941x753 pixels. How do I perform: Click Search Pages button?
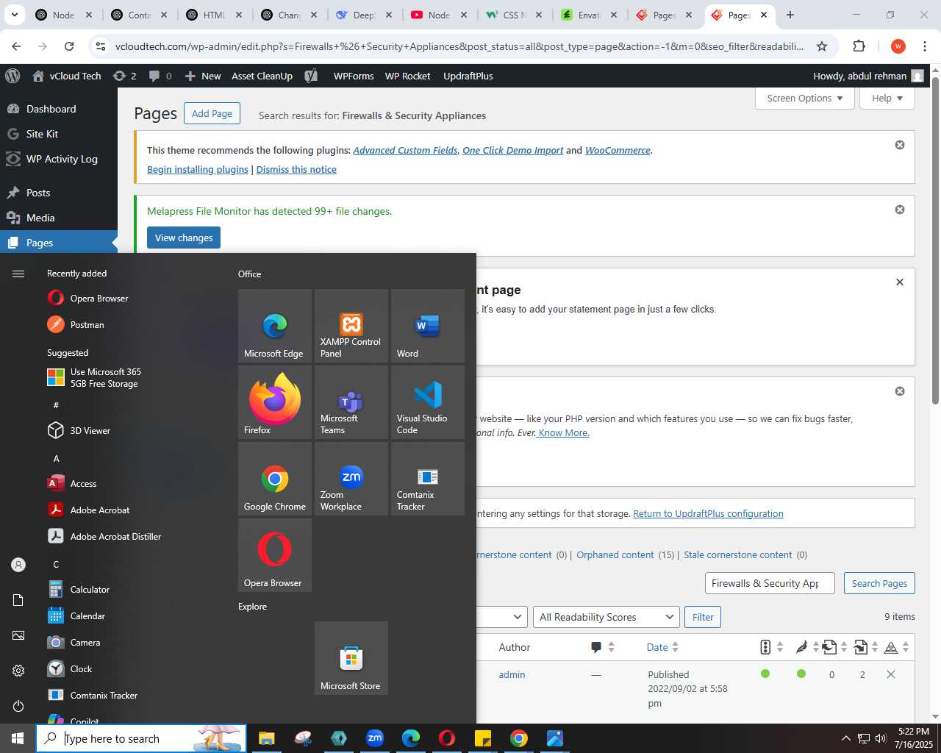(879, 583)
